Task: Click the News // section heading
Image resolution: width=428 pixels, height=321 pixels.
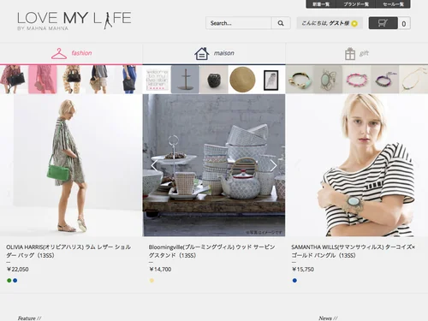Action: (328, 318)
